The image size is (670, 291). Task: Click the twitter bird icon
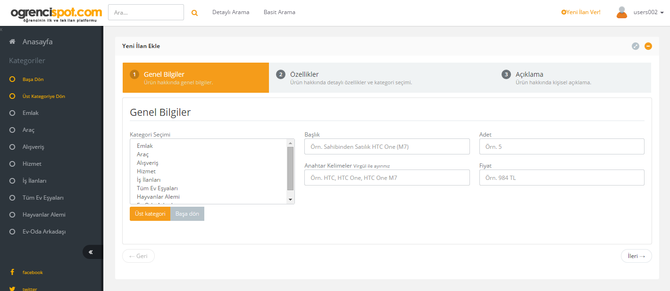pos(12,289)
